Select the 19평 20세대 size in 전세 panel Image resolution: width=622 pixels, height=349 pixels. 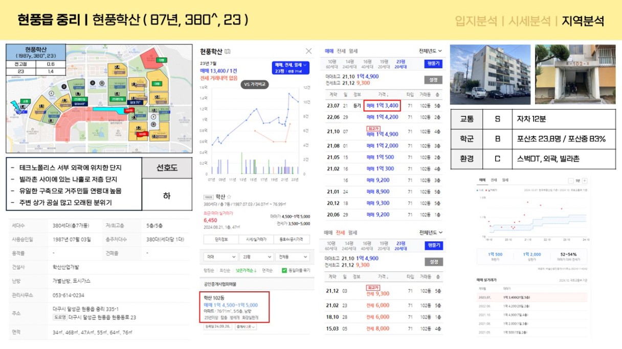384,245
